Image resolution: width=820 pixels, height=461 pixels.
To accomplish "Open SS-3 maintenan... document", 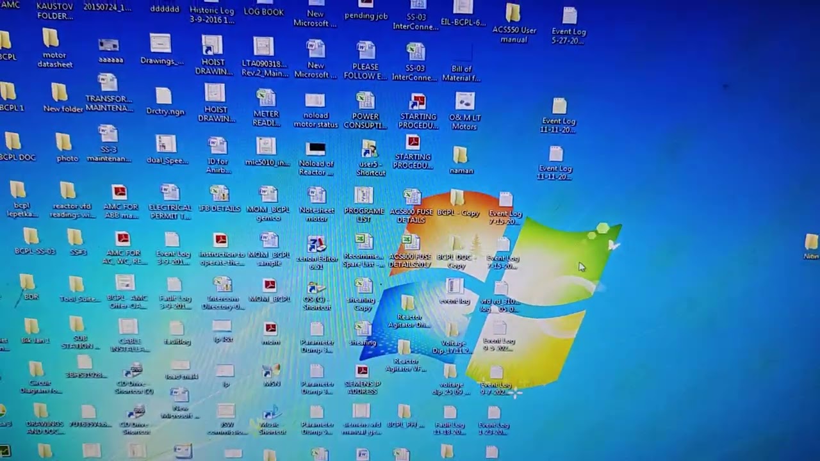I will pyautogui.click(x=109, y=143).
